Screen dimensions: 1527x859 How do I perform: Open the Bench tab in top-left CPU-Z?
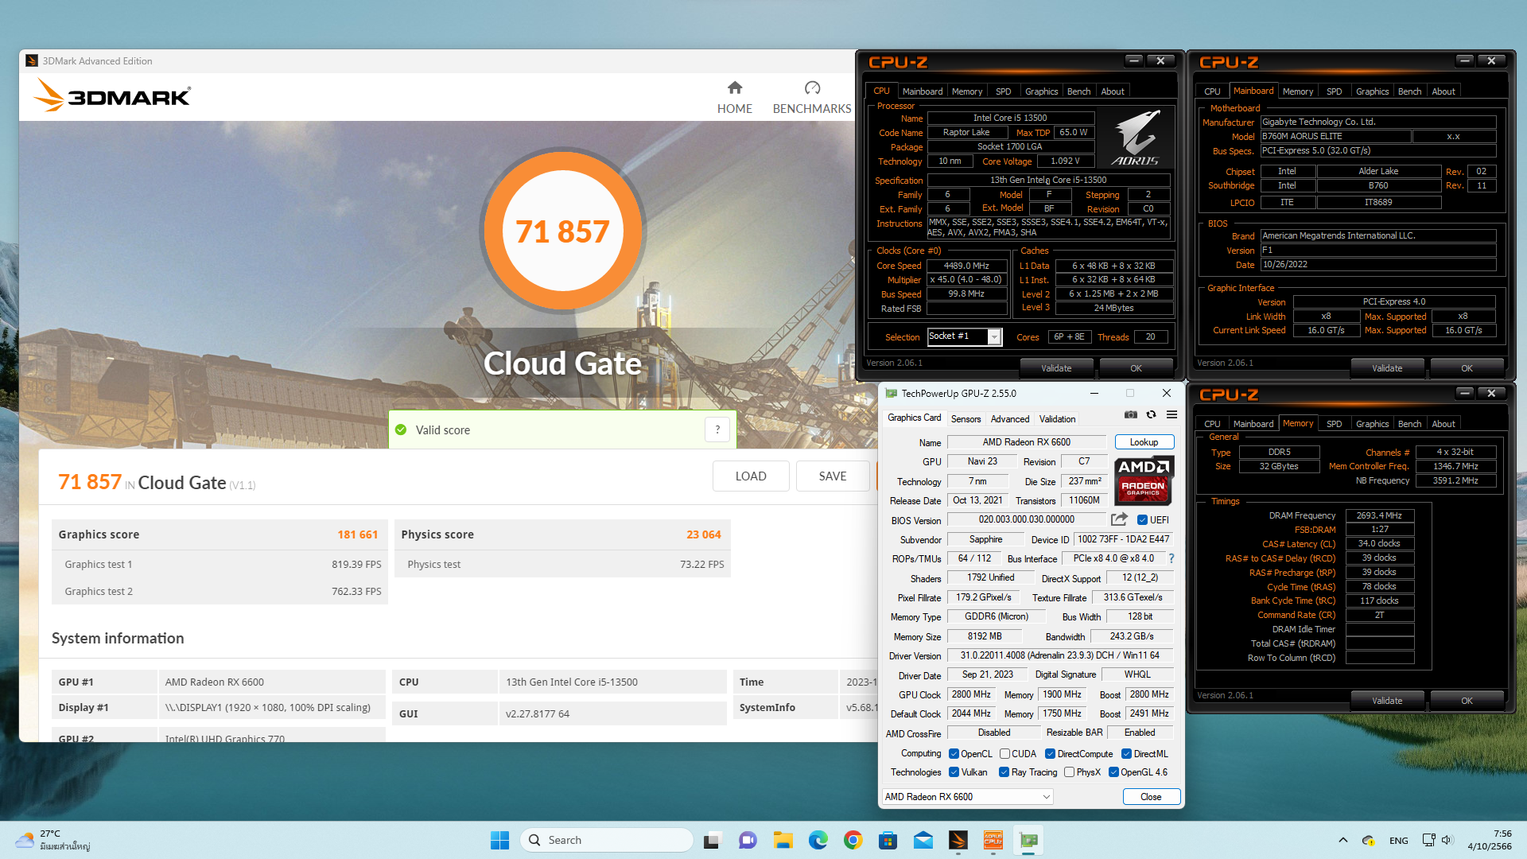coord(1078,91)
